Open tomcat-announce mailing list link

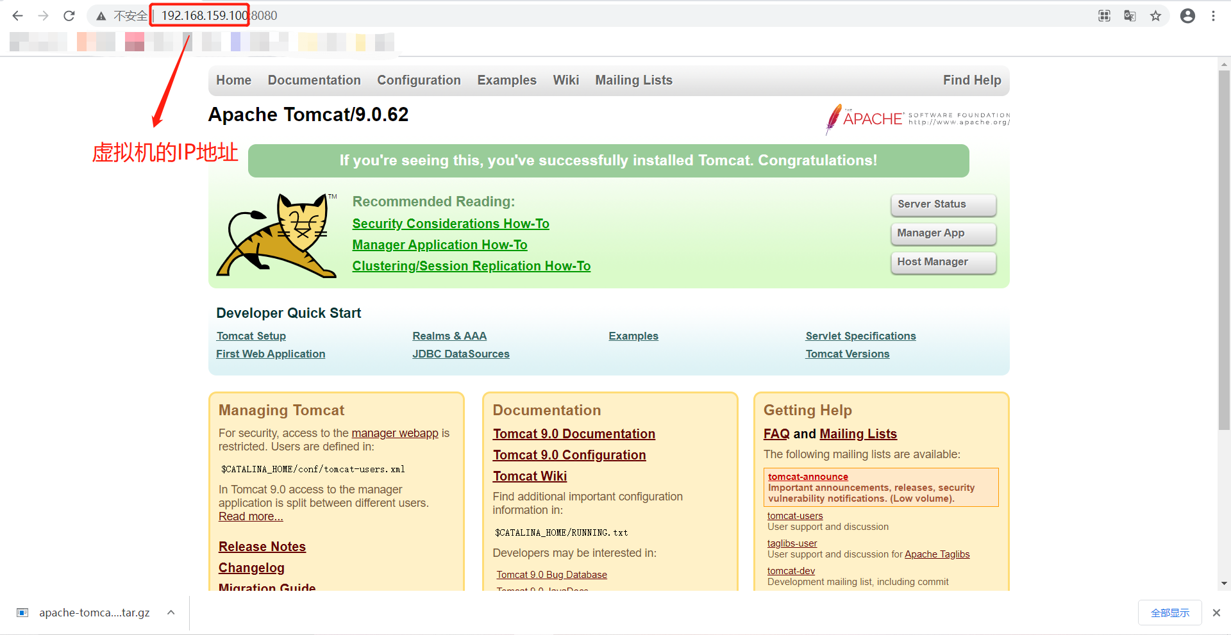(x=808, y=477)
